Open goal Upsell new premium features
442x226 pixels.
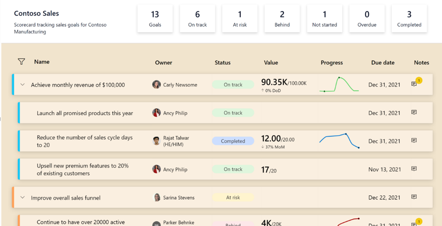pos(83,170)
